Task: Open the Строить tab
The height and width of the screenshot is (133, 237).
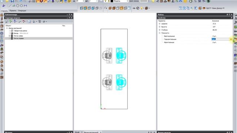Action: (x=4, y=11)
